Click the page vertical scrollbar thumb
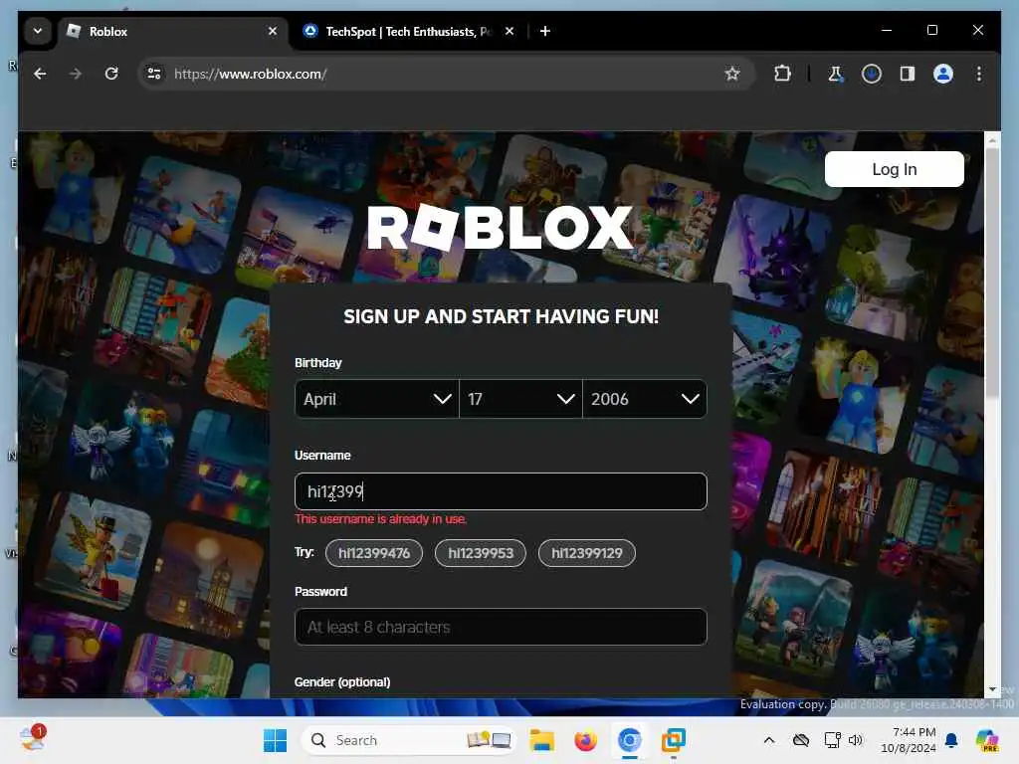 [x=992, y=273]
